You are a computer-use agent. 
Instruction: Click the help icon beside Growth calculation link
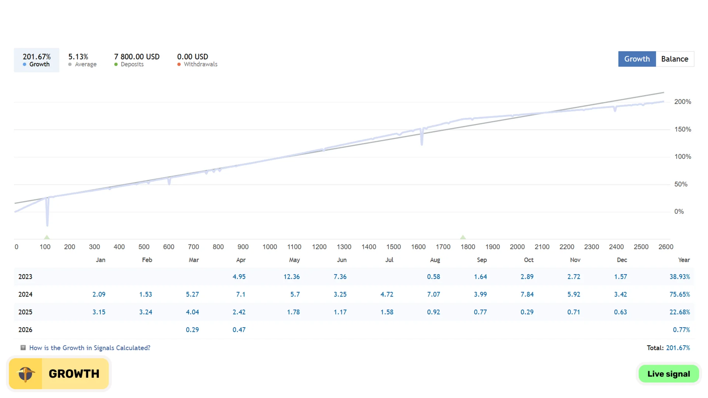(23, 348)
